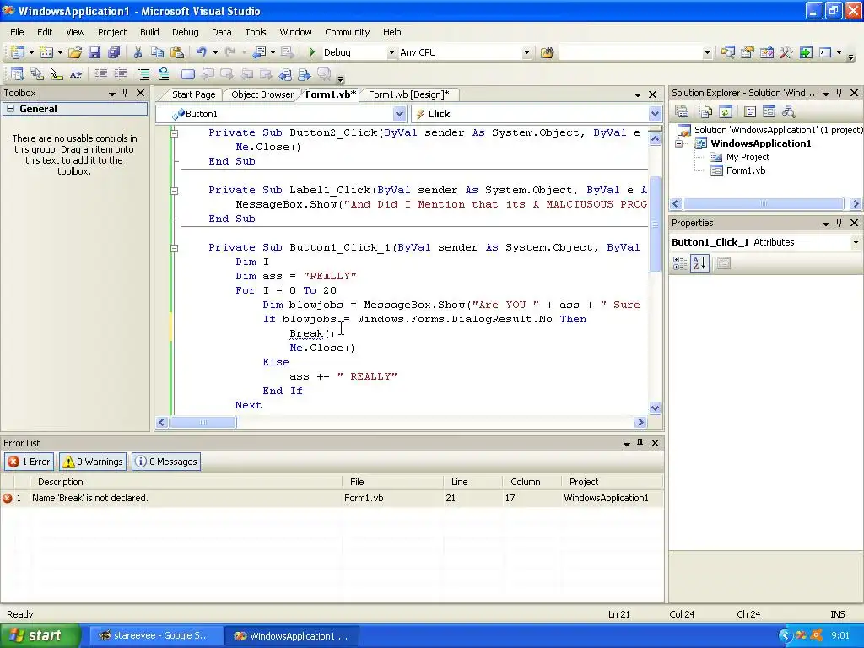The width and height of the screenshot is (864, 648).
Task: Toggle the 0 Messages filter button
Action: [166, 462]
